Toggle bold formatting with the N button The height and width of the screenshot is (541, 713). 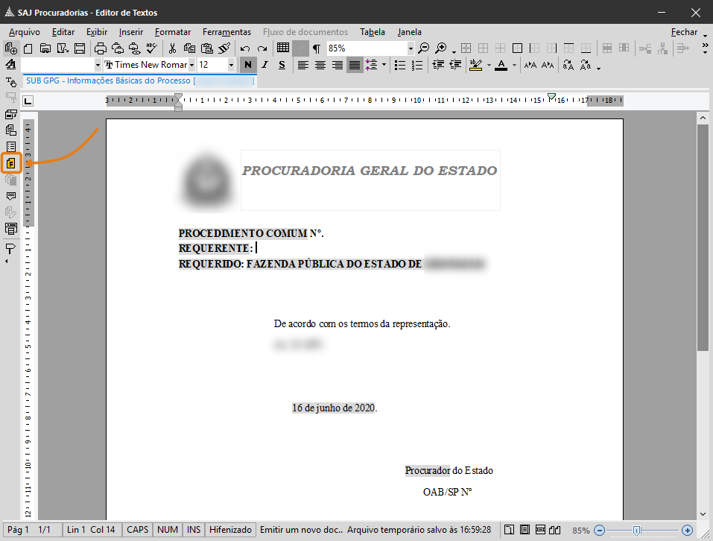coord(247,65)
